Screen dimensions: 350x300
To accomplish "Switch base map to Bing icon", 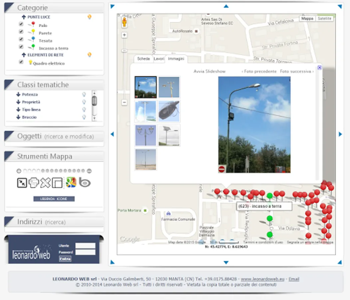I will 85,183.
